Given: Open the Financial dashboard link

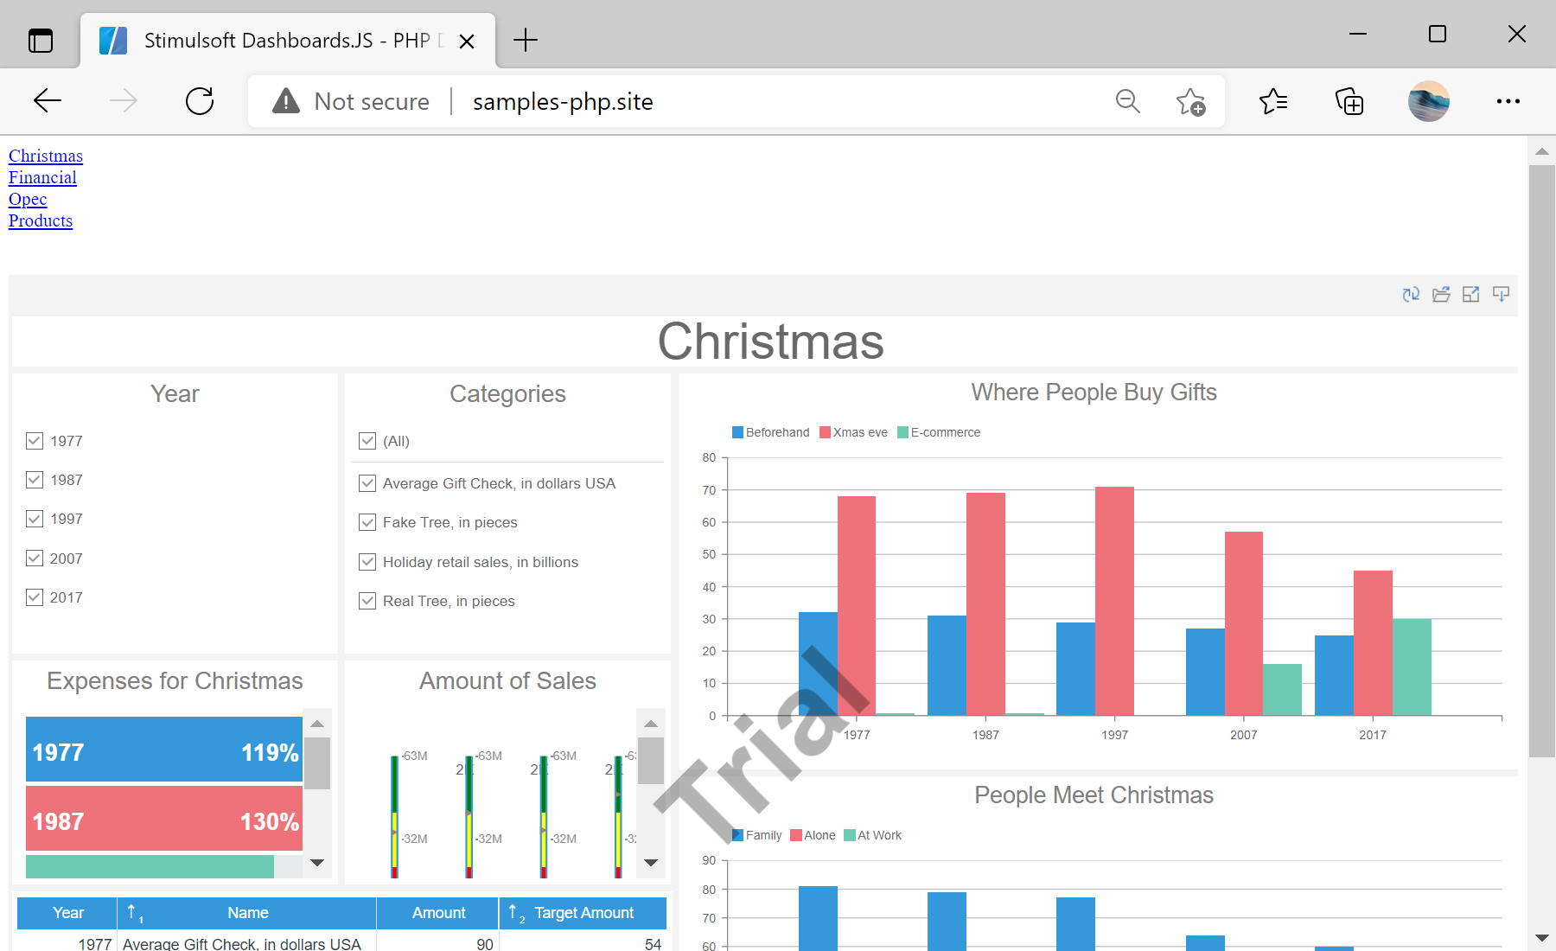Looking at the screenshot, I should 42,177.
